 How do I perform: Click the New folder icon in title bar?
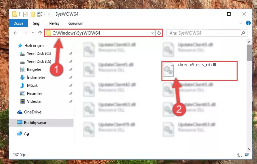tap(33, 14)
